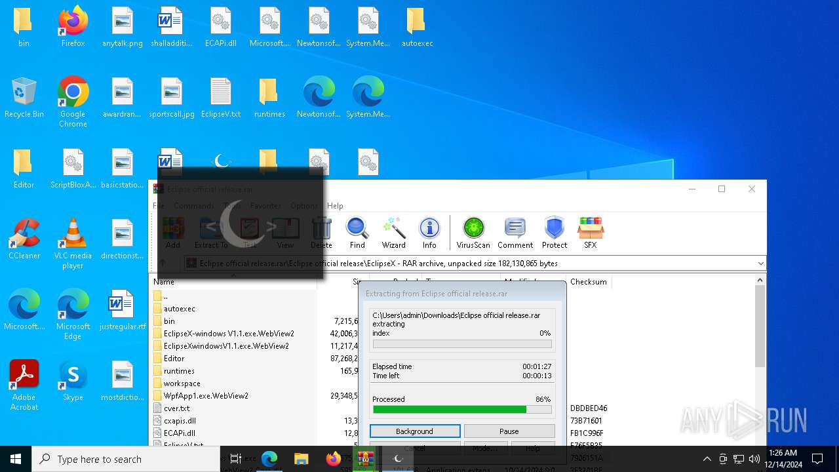The height and width of the screenshot is (472, 839).
Task: Select EclipseX-windows V1.1.exe.WebView2 folder
Action: pyautogui.click(x=234, y=334)
